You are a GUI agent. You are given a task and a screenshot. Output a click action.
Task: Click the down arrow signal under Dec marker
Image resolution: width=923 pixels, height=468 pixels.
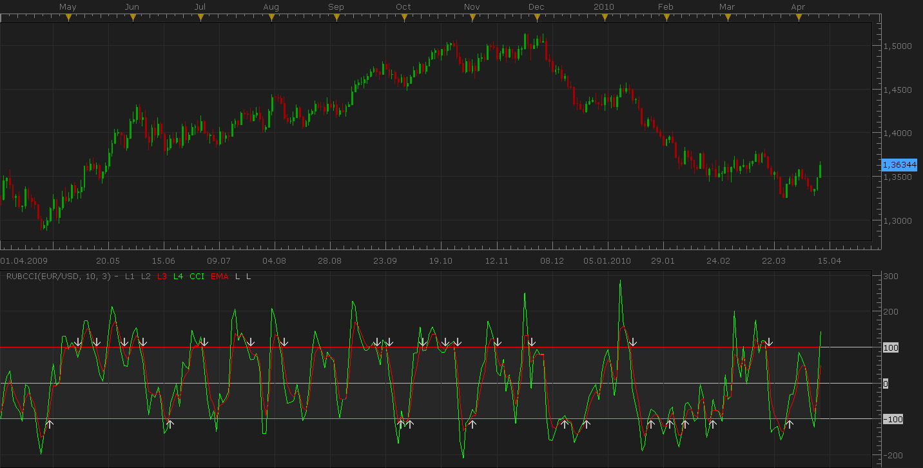[532, 342]
